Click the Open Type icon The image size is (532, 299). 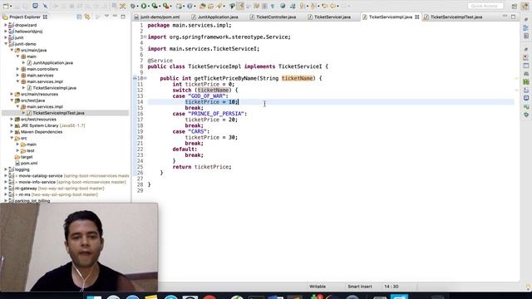(203, 6)
